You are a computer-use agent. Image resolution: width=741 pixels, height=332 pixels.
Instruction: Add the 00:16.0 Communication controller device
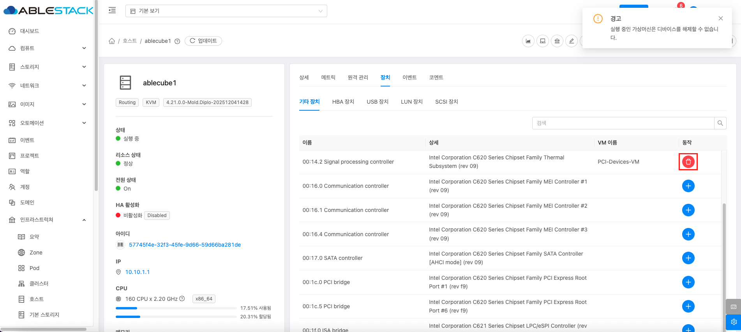click(x=688, y=186)
